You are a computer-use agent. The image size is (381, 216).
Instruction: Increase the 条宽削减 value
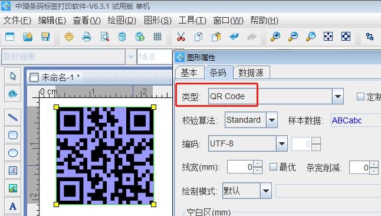[374, 164]
